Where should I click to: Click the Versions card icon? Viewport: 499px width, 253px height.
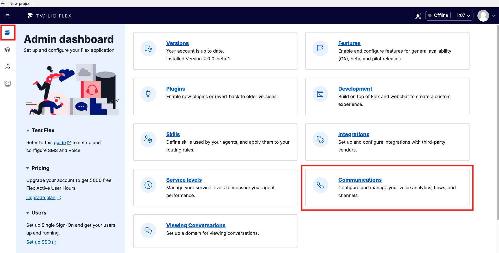click(x=148, y=48)
